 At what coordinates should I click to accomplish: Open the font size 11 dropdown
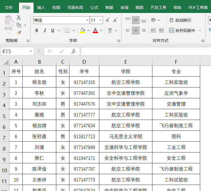click(x=101, y=20)
